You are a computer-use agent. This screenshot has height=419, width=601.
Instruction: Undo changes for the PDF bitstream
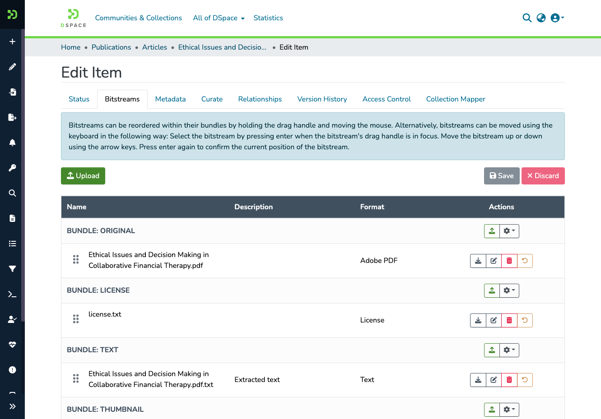525,261
